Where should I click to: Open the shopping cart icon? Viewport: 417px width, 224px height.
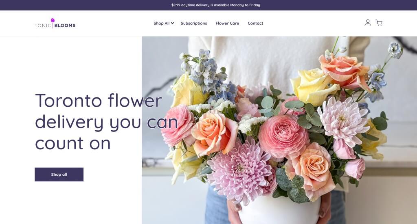pyautogui.click(x=379, y=23)
